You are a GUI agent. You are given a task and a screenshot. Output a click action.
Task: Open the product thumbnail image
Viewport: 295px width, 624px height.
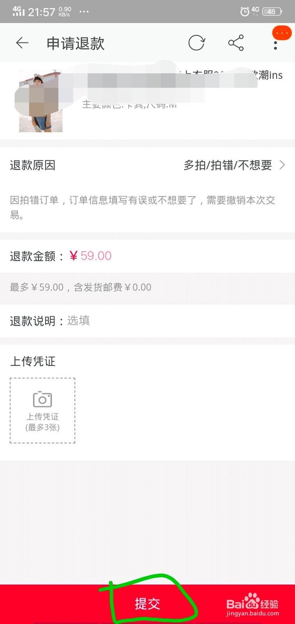[41, 101]
